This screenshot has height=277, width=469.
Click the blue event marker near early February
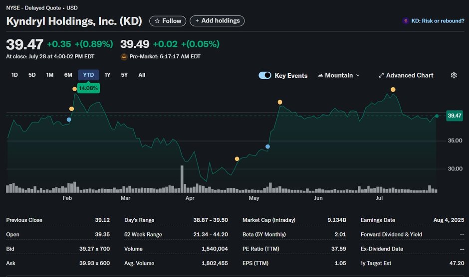(69, 120)
